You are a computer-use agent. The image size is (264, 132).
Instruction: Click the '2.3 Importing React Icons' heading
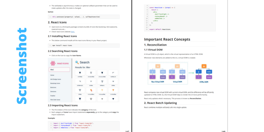pyautogui.click(x=63, y=105)
